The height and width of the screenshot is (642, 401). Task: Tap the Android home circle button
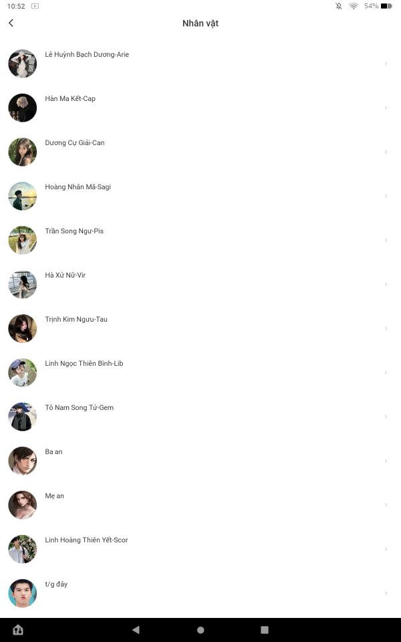coord(200,630)
